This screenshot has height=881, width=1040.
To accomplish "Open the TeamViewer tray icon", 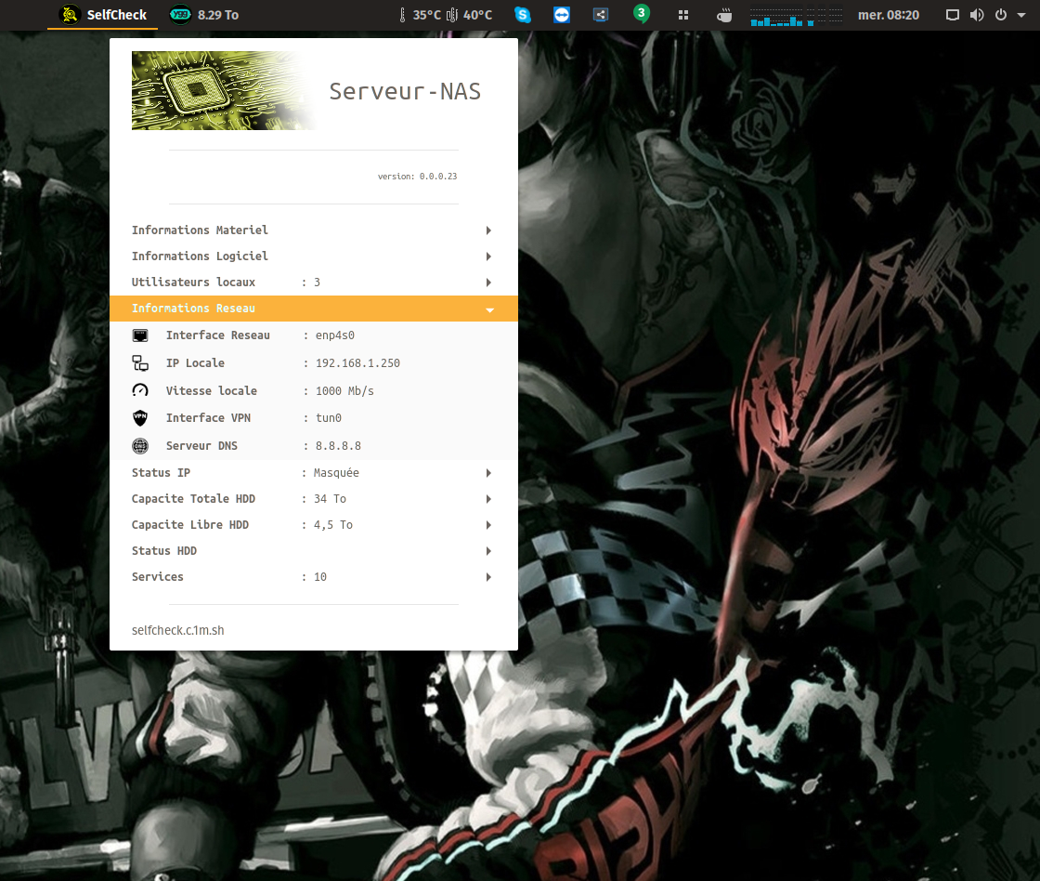I will point(562,15).
